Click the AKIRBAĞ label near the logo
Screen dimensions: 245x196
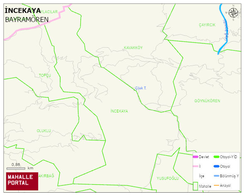[46, 176]
